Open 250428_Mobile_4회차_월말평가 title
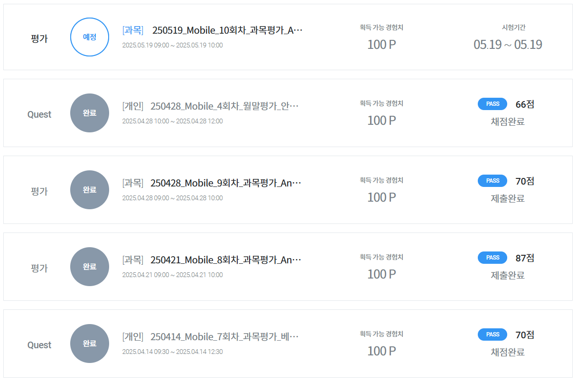576x381 pixels. [x=225, y=106]
